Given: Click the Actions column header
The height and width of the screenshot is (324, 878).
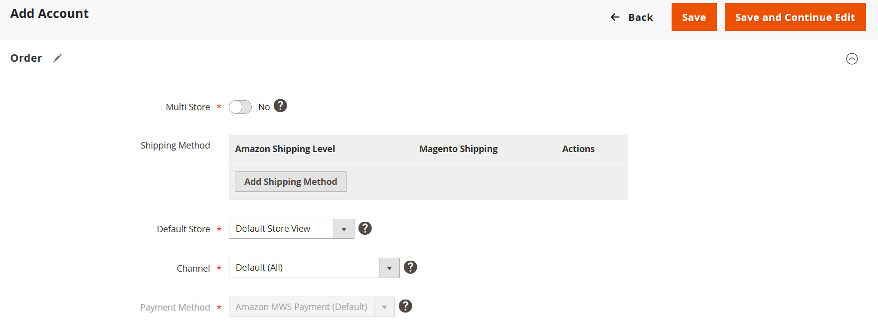Looking at the screenshot, I should click(578, 149).
